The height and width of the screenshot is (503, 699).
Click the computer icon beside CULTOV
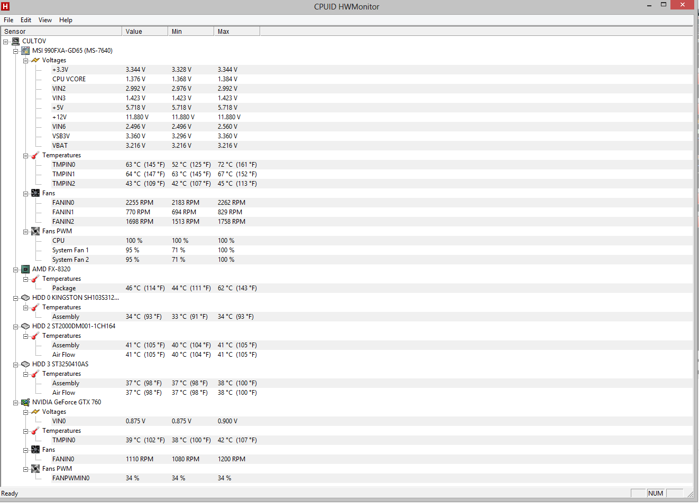tap(15, 41)
